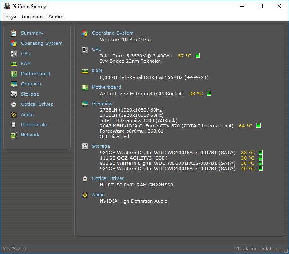This screenshot has width=289, height=254.
Task: Click the Storage hard drive icon in sidebar
Action: [14, 94]
